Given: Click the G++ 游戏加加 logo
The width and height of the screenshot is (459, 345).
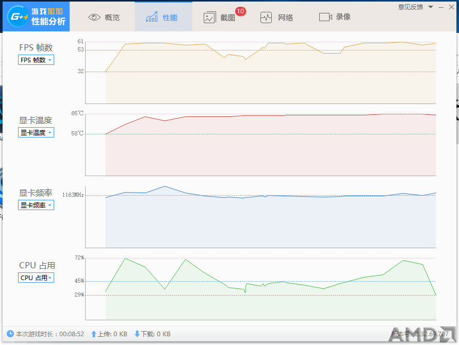Looking at the screenshot, I should [x=36, y=16].
